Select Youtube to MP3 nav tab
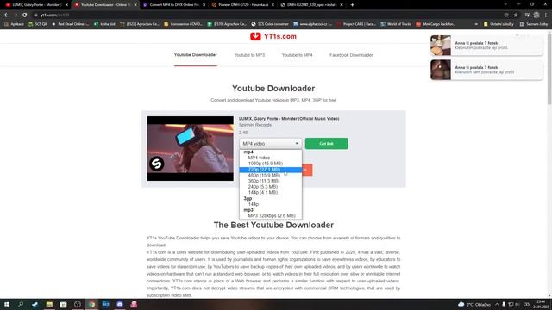552x310 pixels. click(x=249, y=55)
